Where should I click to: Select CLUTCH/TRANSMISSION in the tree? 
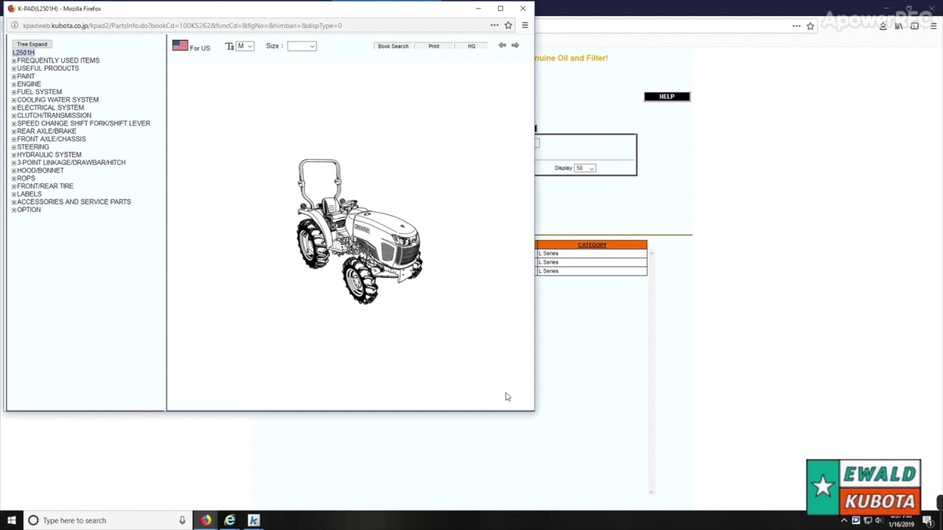point(54,116)
